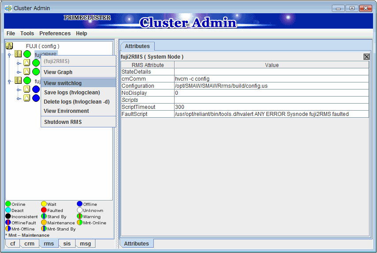Choose Save logs (hvlogclean)
The height and width of the screenshot is (253, 377).
pos(78,92)
